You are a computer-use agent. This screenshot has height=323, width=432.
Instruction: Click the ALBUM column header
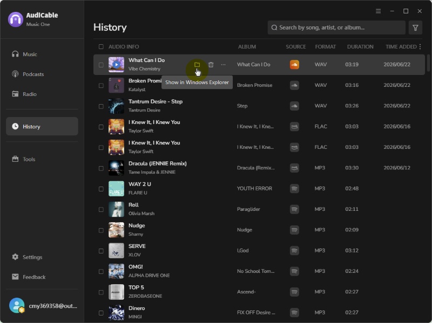click(247, 47)
